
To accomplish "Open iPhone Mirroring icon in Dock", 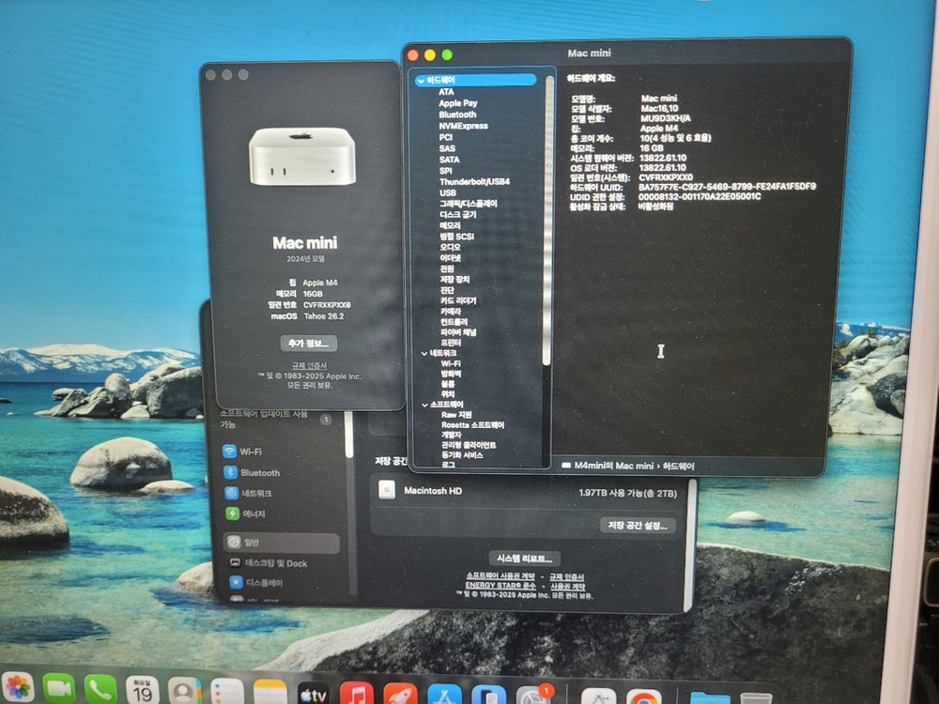I will 488,696.
